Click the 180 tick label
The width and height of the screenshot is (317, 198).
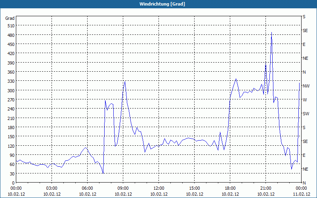(x=11, y=128)
